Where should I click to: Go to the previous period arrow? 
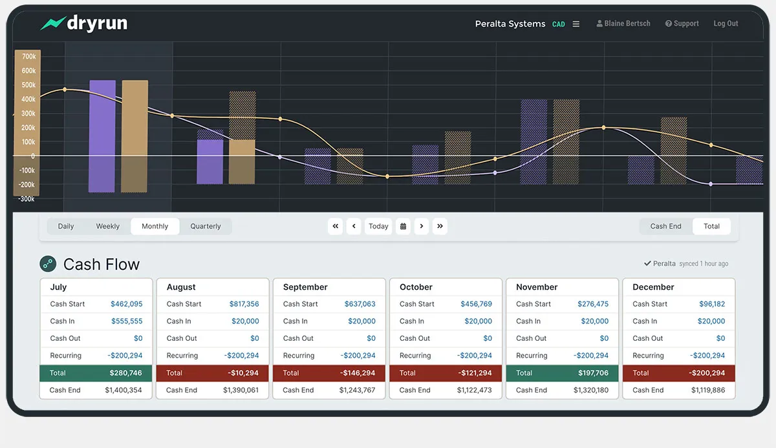pyautogui.click(x=354, y=227)
